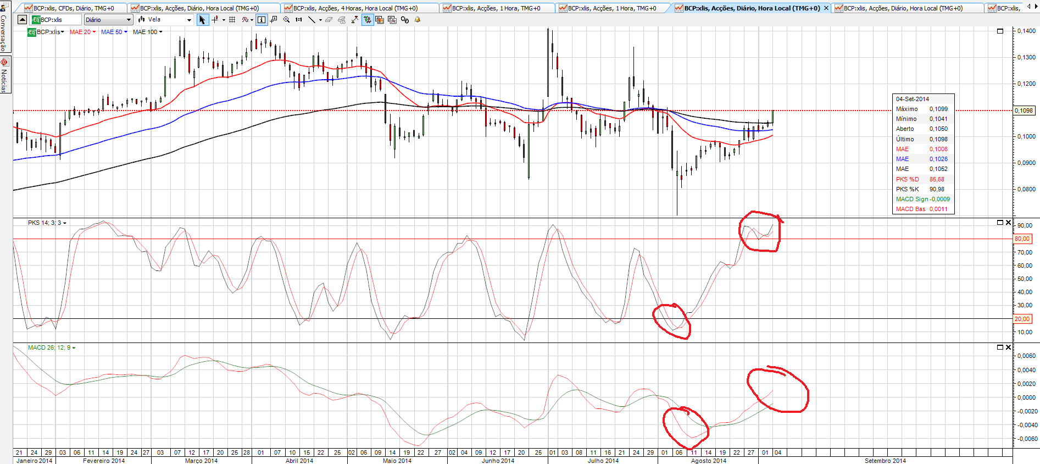The height and width of the screenshot is (464, 1040).
Task: Activate the crosshair cursor tool
Action: coord(215,20)
